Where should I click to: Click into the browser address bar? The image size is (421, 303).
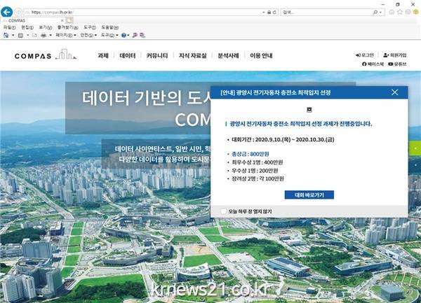140,13
